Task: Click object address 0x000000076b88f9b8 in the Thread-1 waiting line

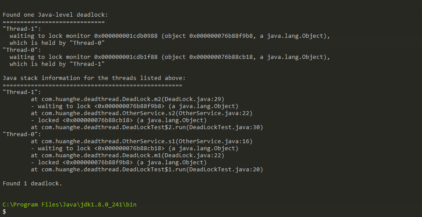Action: (221, 36)
